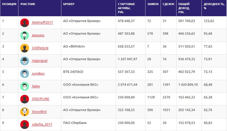
Task: Click udacha_2017's red avatar icon
Action: [25, 124]
